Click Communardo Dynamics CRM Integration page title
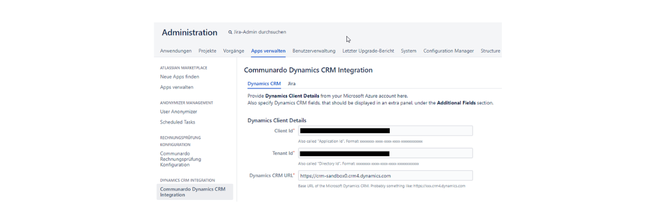 click(x=308, y=70)
